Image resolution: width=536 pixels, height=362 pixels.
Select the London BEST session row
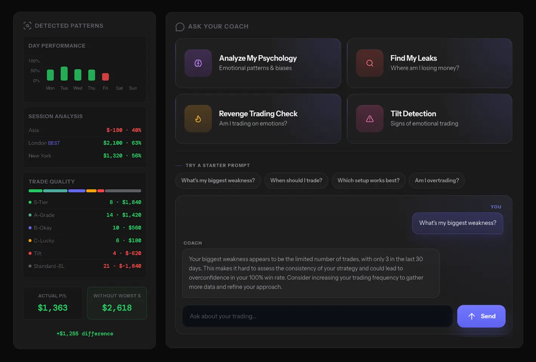pyautogui.click(x=85, y=143)
